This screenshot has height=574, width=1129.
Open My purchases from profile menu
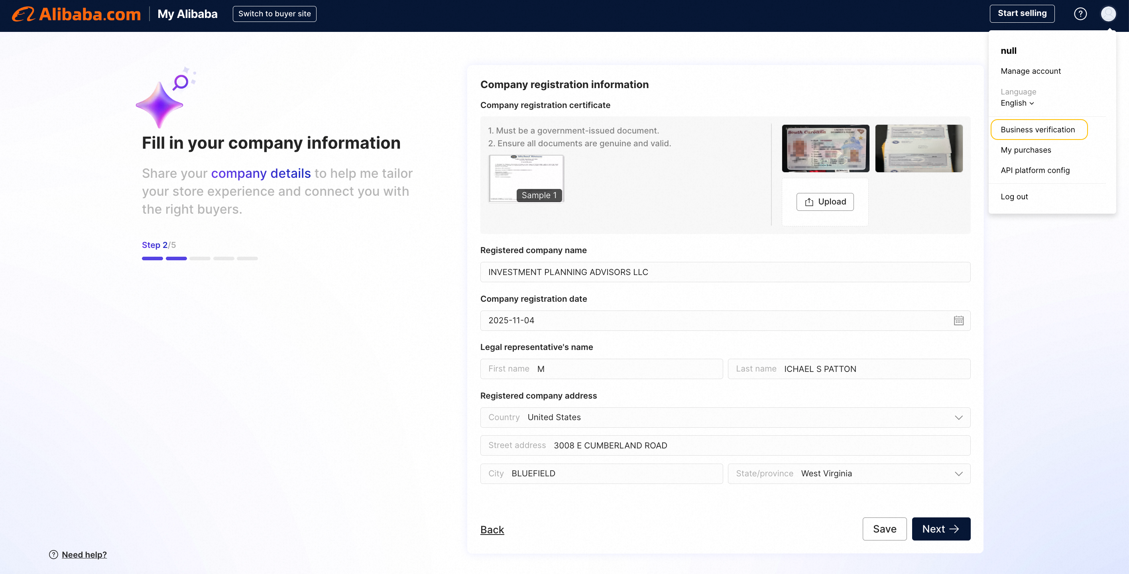[x=1026, y=150]
